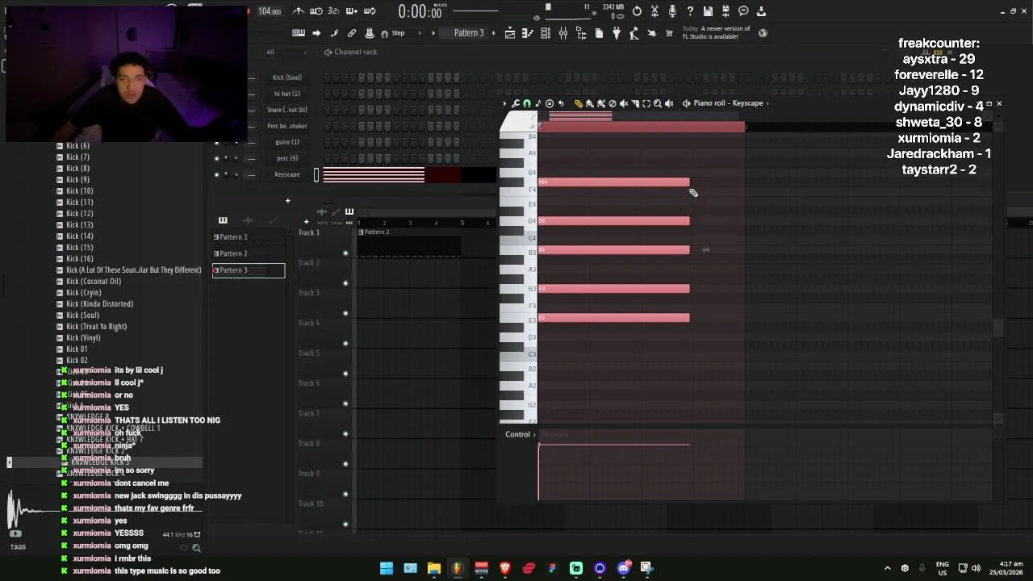Open the Pattern 3 selector dropdown
This screenshot has width=1033, height=581.
point(469,33)
